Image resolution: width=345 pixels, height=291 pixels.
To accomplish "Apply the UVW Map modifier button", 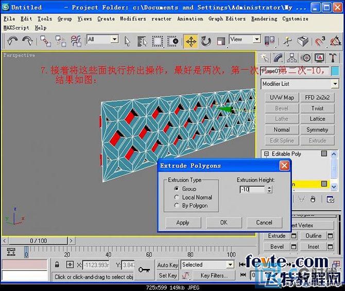I will [x=282, y=98].
